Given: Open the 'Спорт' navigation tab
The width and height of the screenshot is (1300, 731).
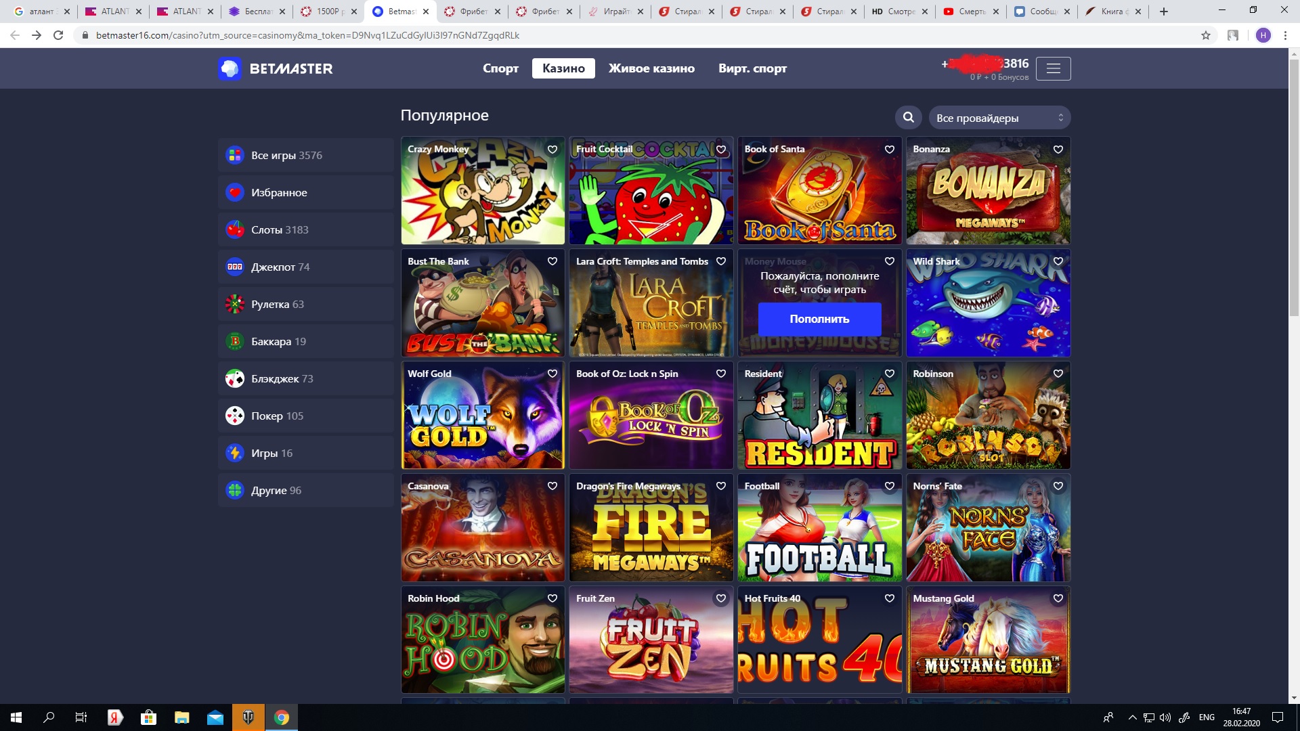Looking at the screenshot, I should tap(500, 68).
